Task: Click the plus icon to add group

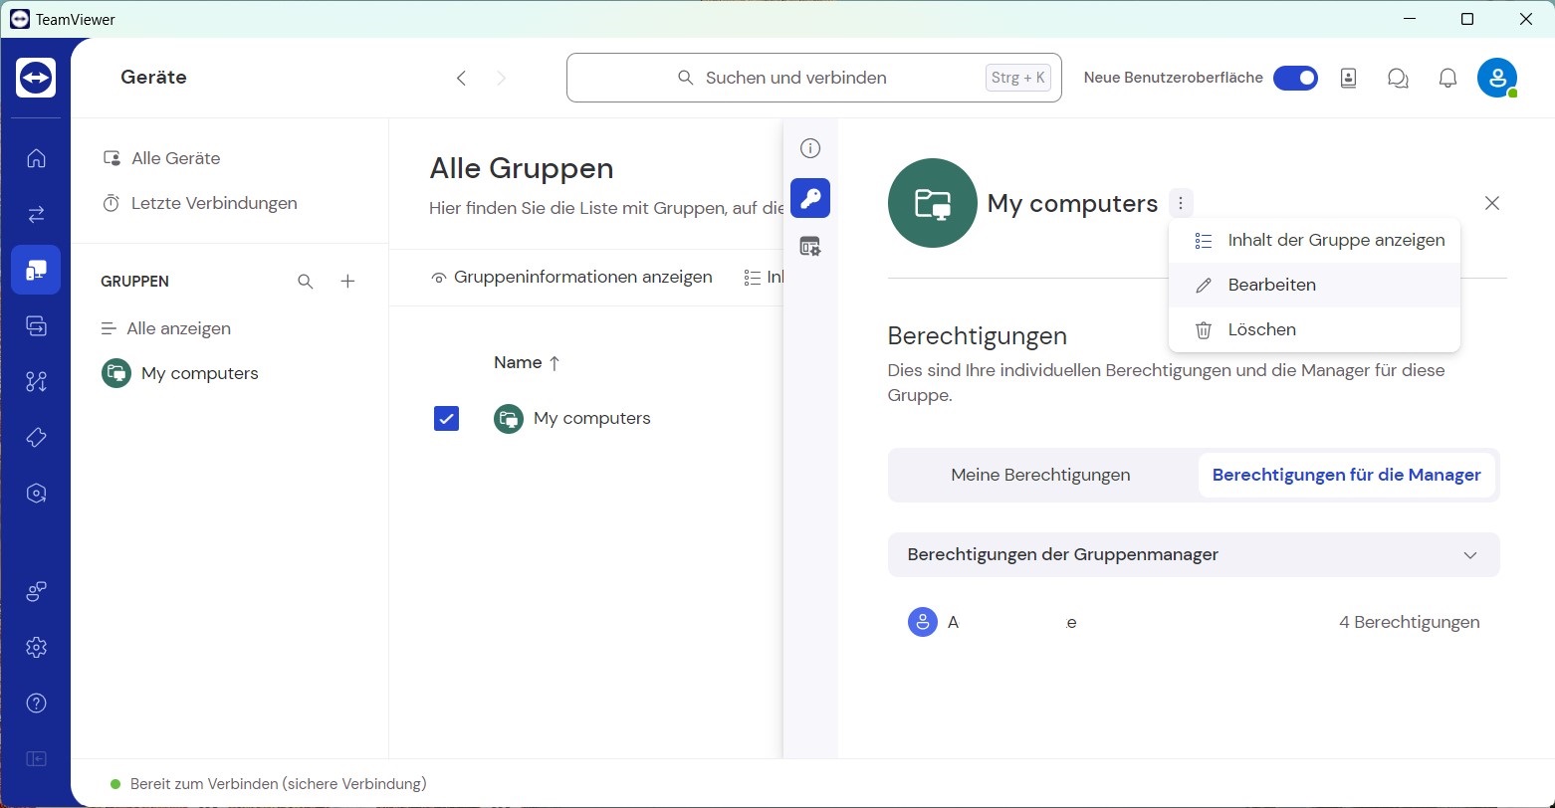Action: (x=347, y=282)
